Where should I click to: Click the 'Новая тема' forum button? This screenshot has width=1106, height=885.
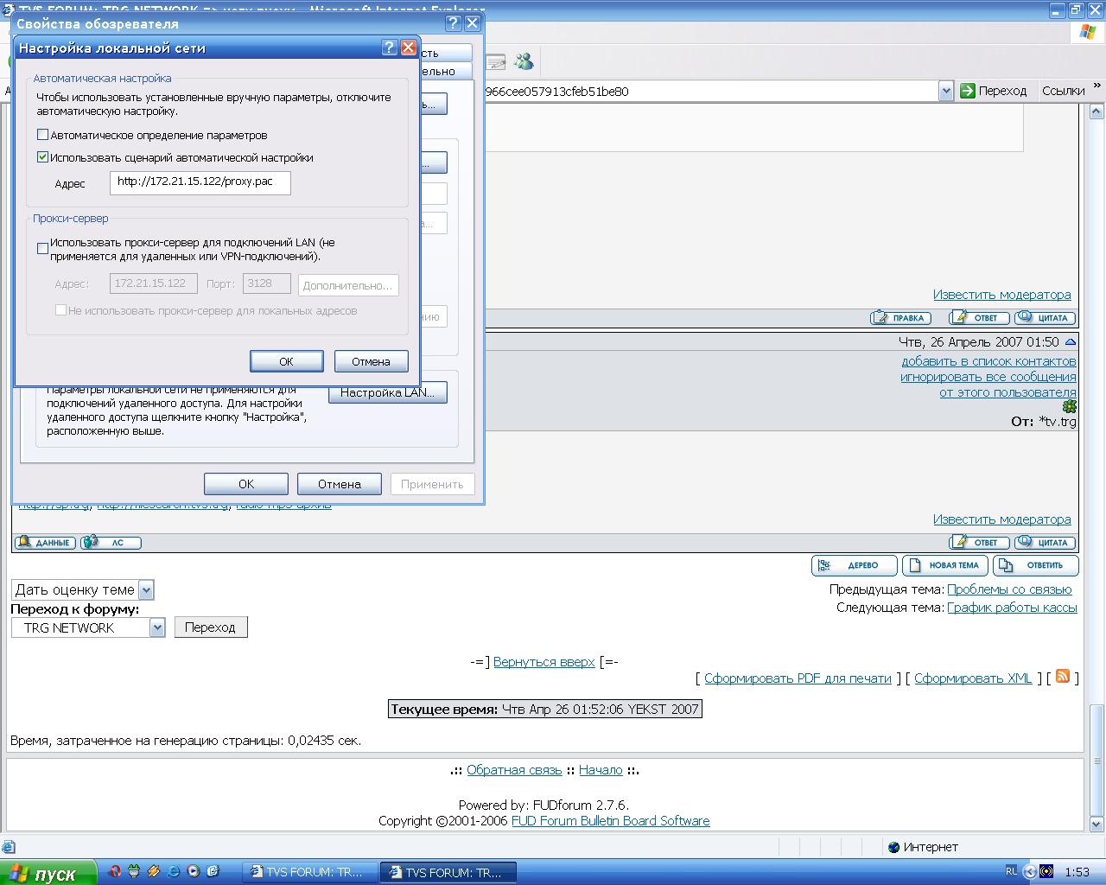[944, 565]
